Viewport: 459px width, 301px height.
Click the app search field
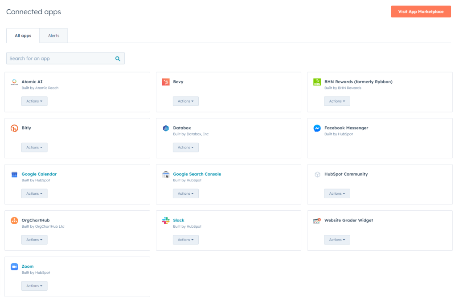(62, 58)
